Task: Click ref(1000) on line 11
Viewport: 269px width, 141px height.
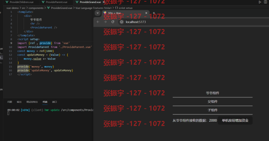Action: click(x=47, y=51)
